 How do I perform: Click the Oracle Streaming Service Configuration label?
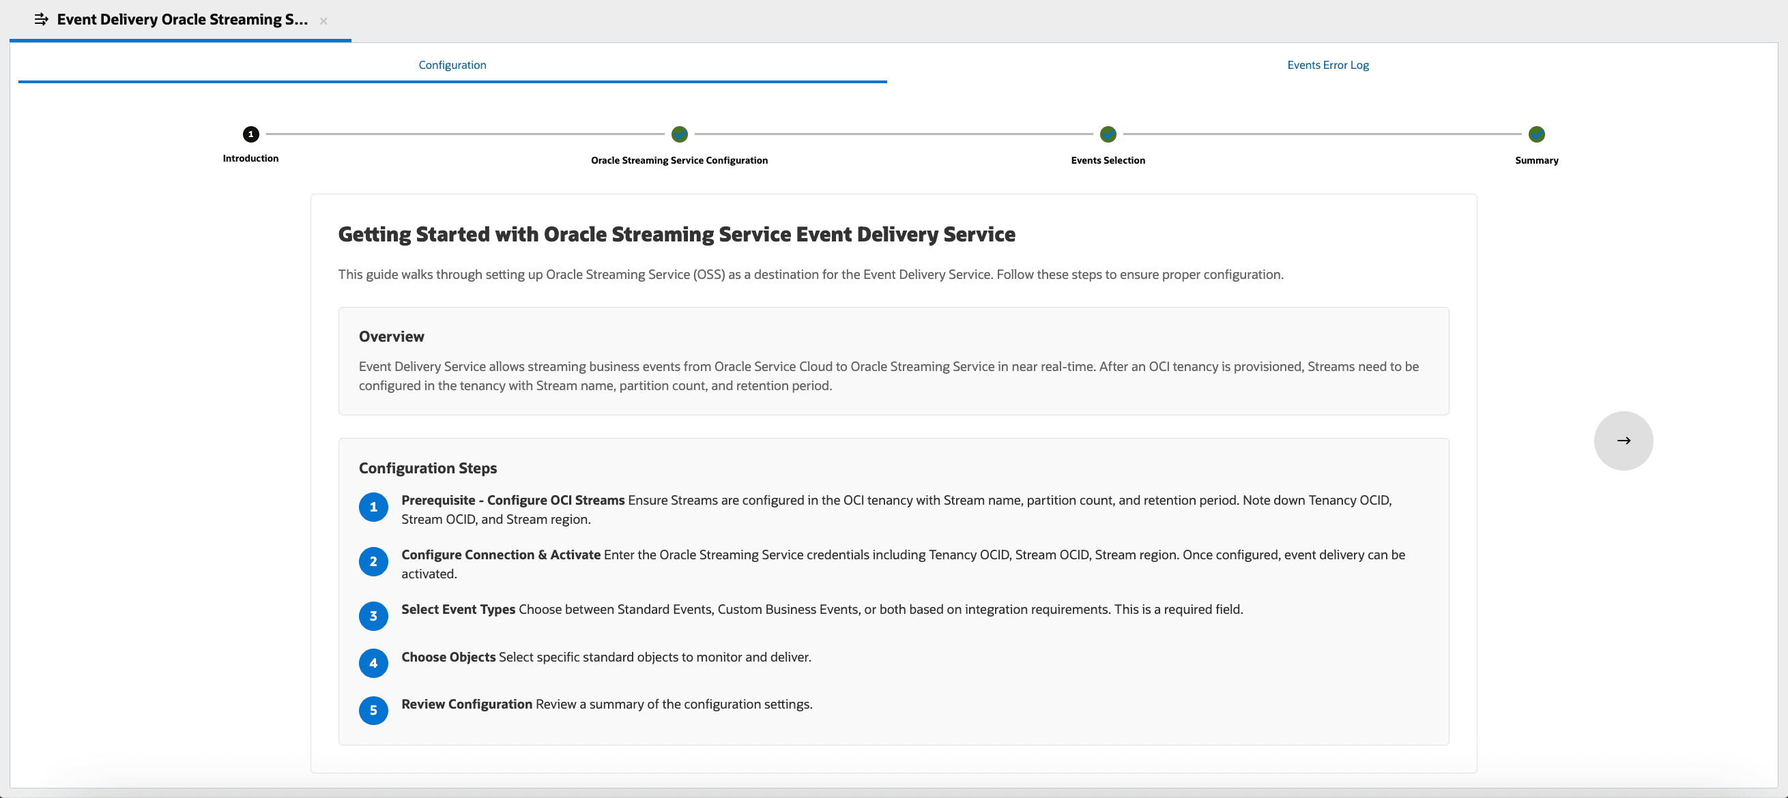coord(679,160)
